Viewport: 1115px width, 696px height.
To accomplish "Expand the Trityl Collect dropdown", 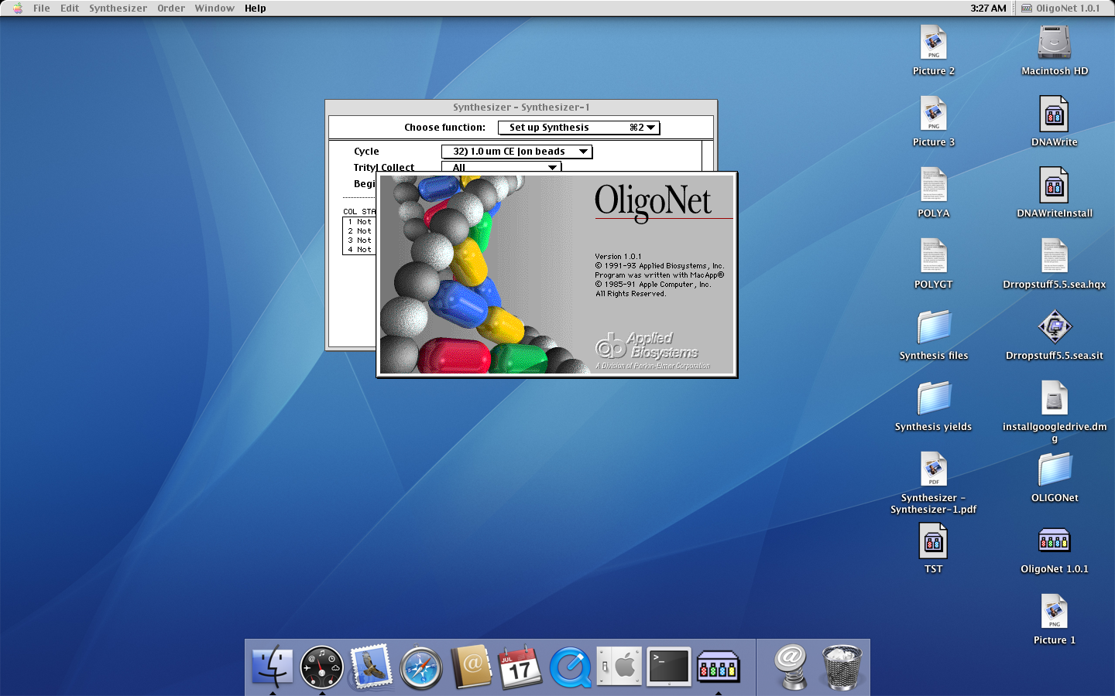I will pyautogui.click(x=501, y=167).
